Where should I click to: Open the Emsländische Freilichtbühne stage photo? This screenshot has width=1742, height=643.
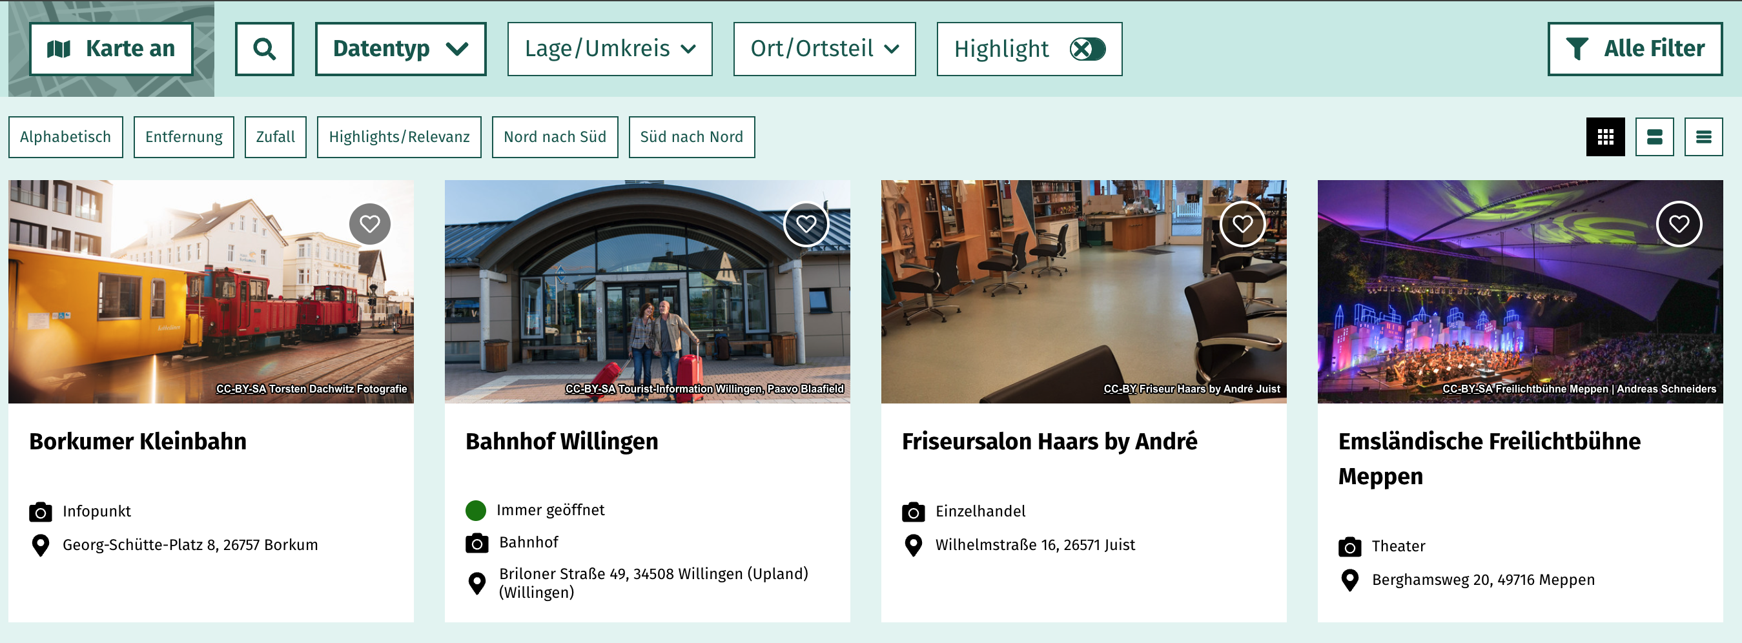coord(1519,291)
